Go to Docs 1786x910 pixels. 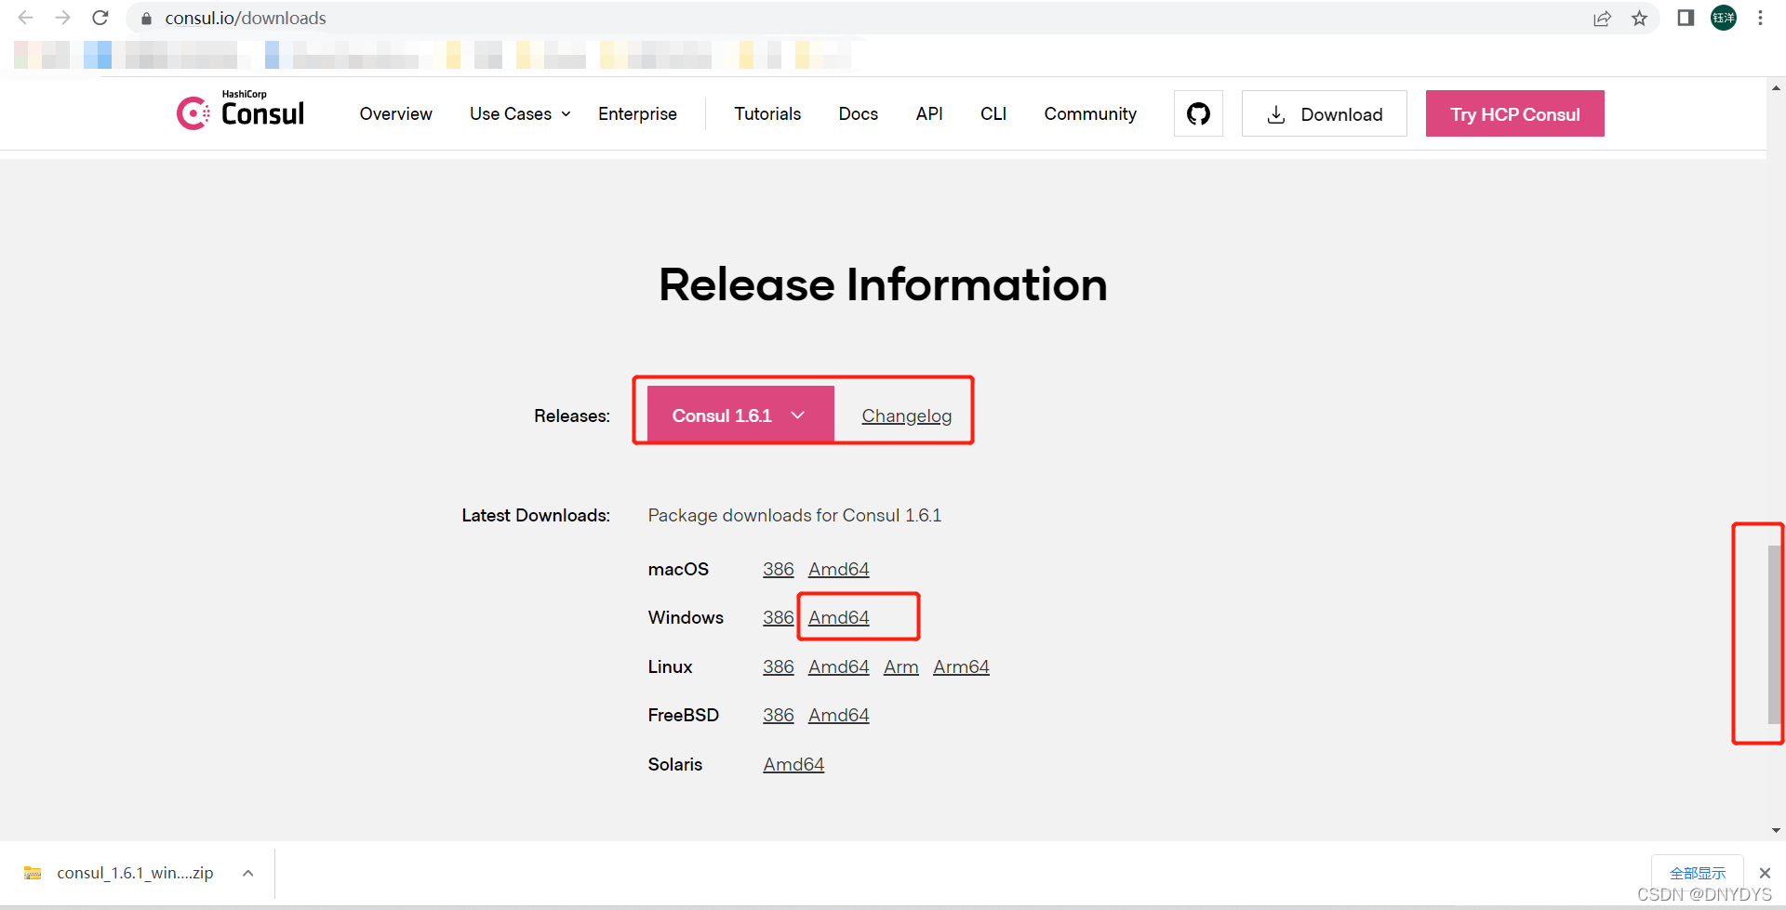click(x=858, y=113)
